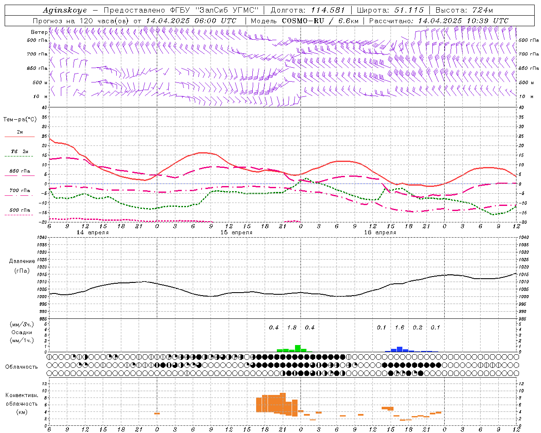Viewport: 541px width, 433px height.
Task: Click the "14 апреля" date label
Action: tap(93, 233)
